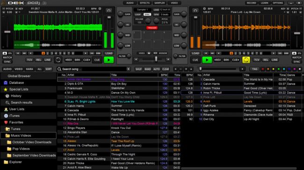Click LOAD on the left deck
Image resolution: width=304 pixels, height=170 pixels.
coord(109,53)
